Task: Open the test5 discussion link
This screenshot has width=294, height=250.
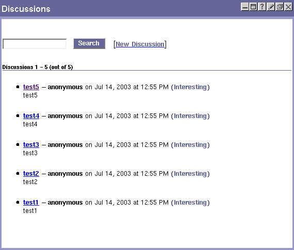Action: (x=31, y=87)
